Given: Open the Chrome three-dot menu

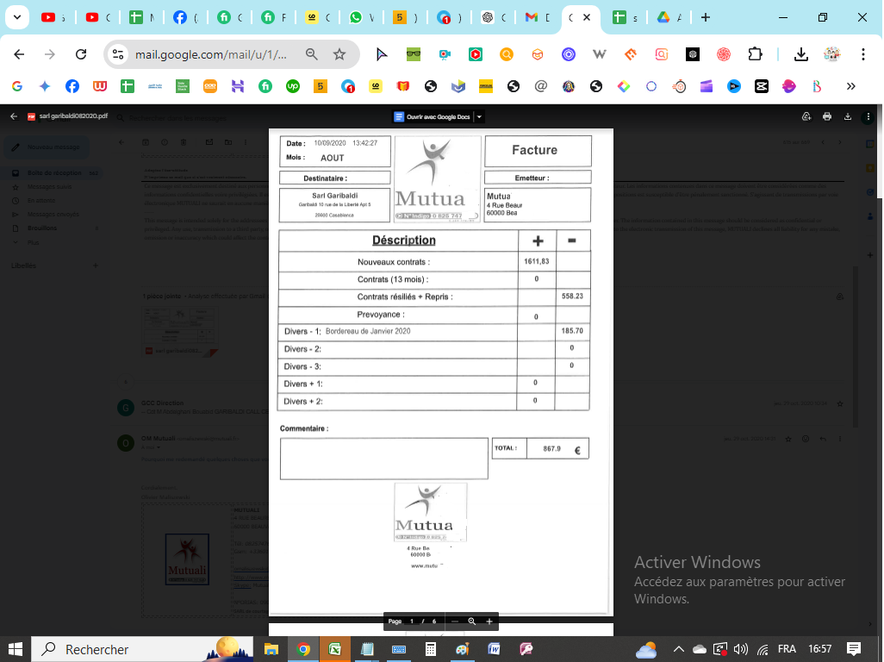Looking at the screenshot, I should pos(863,54).
